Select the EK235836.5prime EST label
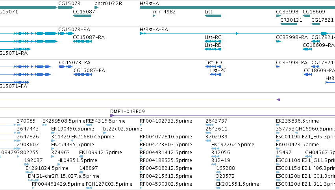Viewport: 335px width, 190px height. pos(297,121)
